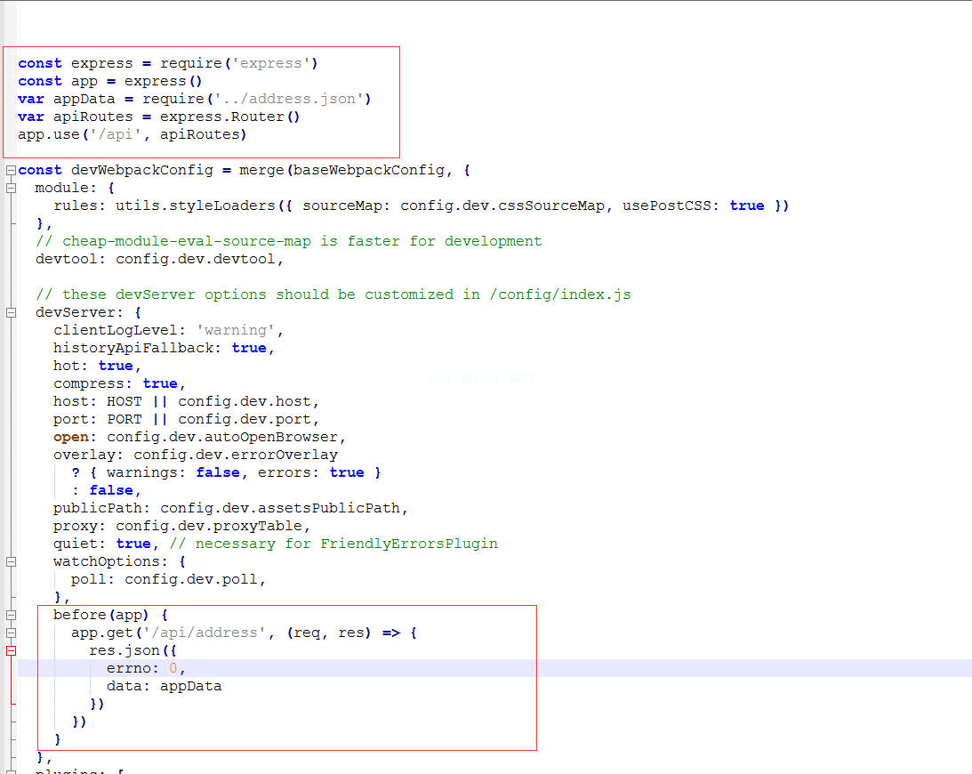Click the res.json({ line text
The image size is (972, 774).
(133, 650)
